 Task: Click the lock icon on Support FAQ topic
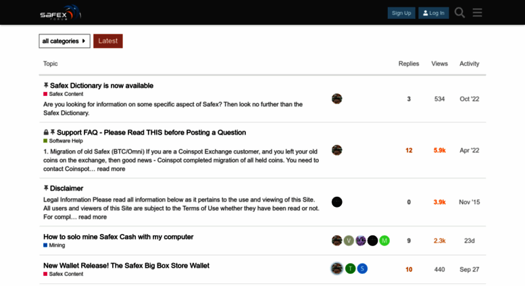(46, 133)
